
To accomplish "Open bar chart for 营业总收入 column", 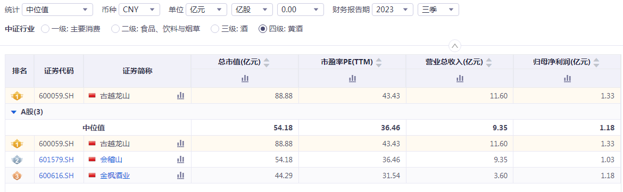I will [460, 79].
